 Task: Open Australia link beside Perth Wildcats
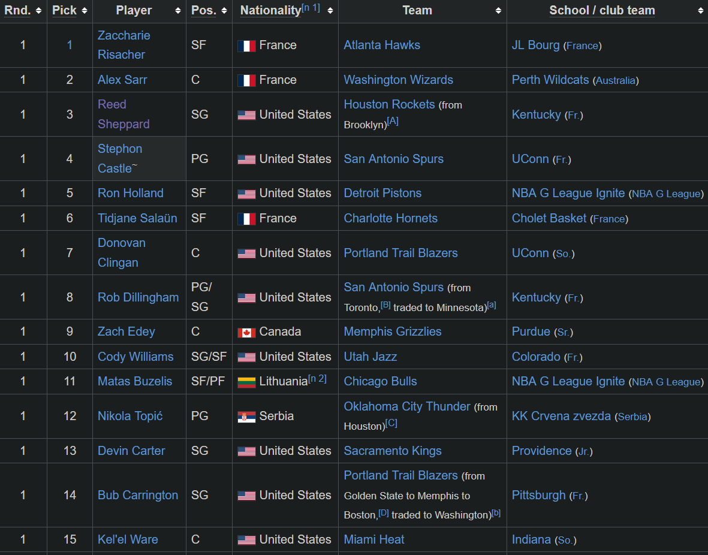tap(616, 80)
